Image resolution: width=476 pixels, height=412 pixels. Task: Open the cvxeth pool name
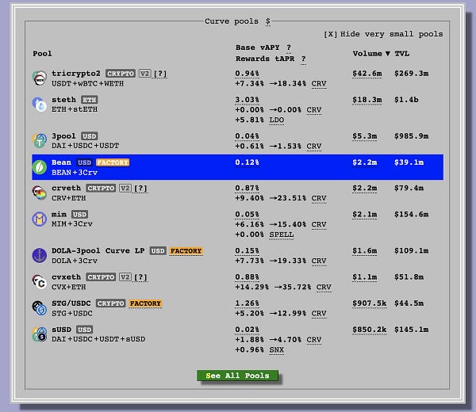[x=66, y=277]
